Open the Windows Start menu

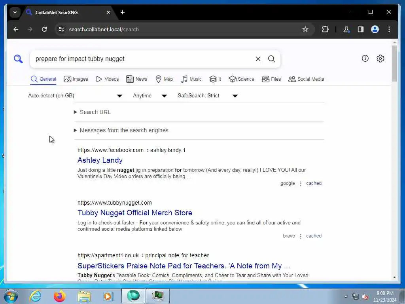point(11,296)
